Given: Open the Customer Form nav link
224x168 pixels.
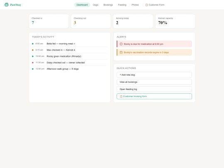Looking at the screenshot, I should 155,5.
